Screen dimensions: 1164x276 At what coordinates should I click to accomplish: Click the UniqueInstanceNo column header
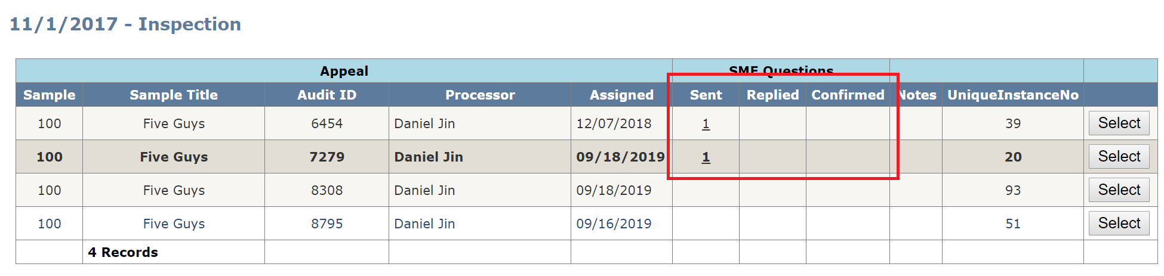coord(1013,95)
